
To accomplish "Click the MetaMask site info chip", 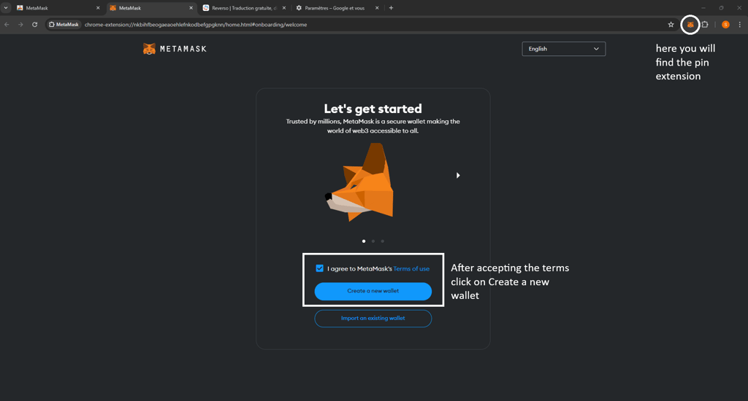I will coord(64,25).
